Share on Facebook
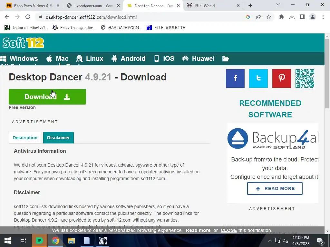 (235, 78)
